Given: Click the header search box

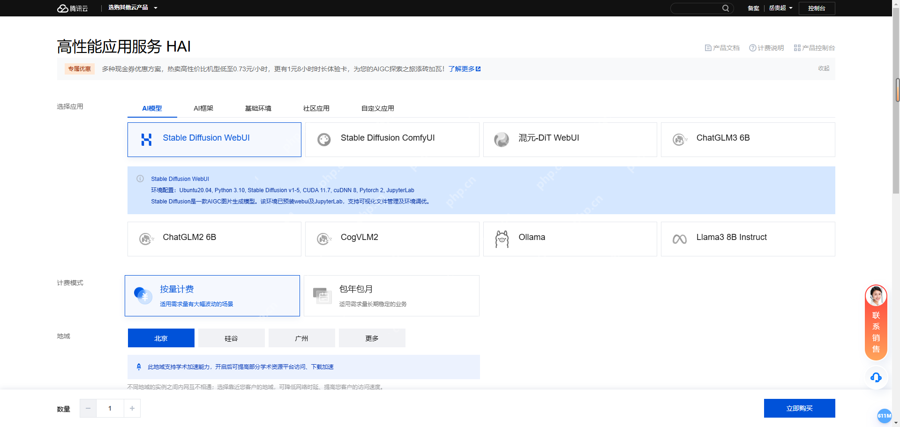Looking at the screenshot, I should tap(702, 8).
